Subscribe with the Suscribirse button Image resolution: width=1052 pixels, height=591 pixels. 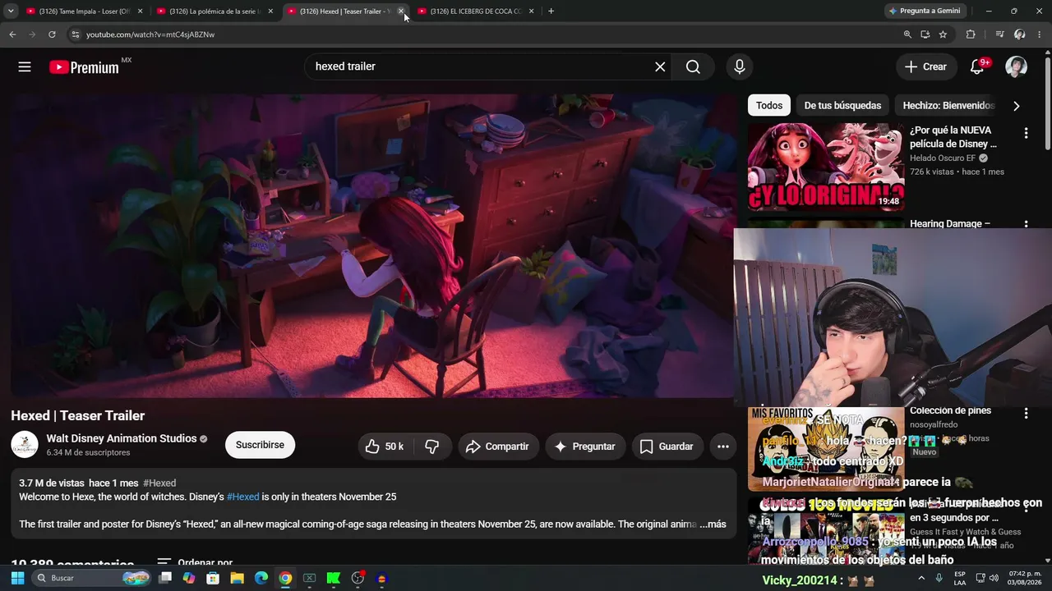click(x=260, y=445)
